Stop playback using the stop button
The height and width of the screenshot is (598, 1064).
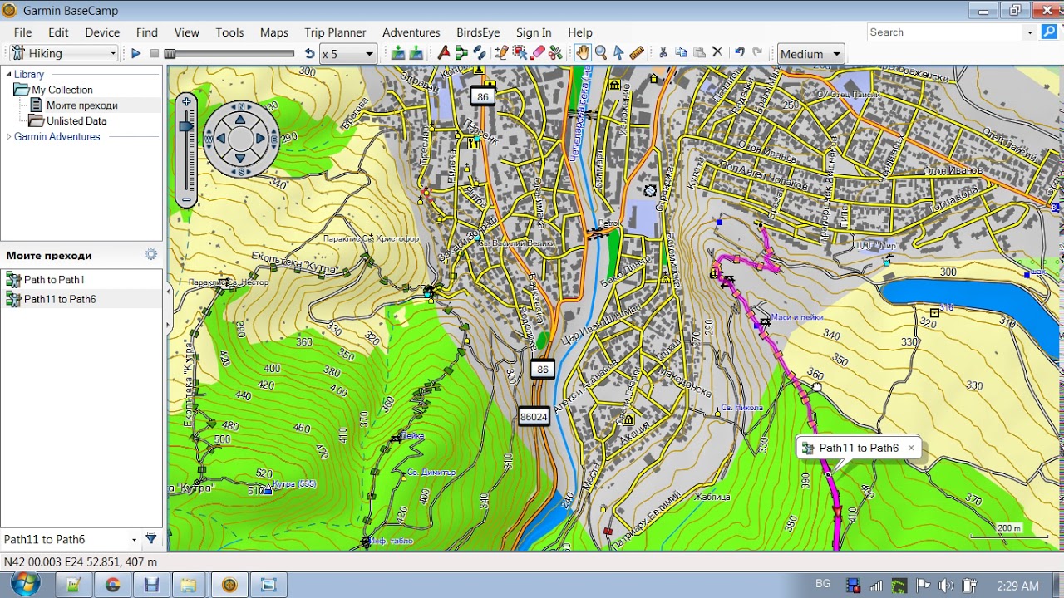154,54
